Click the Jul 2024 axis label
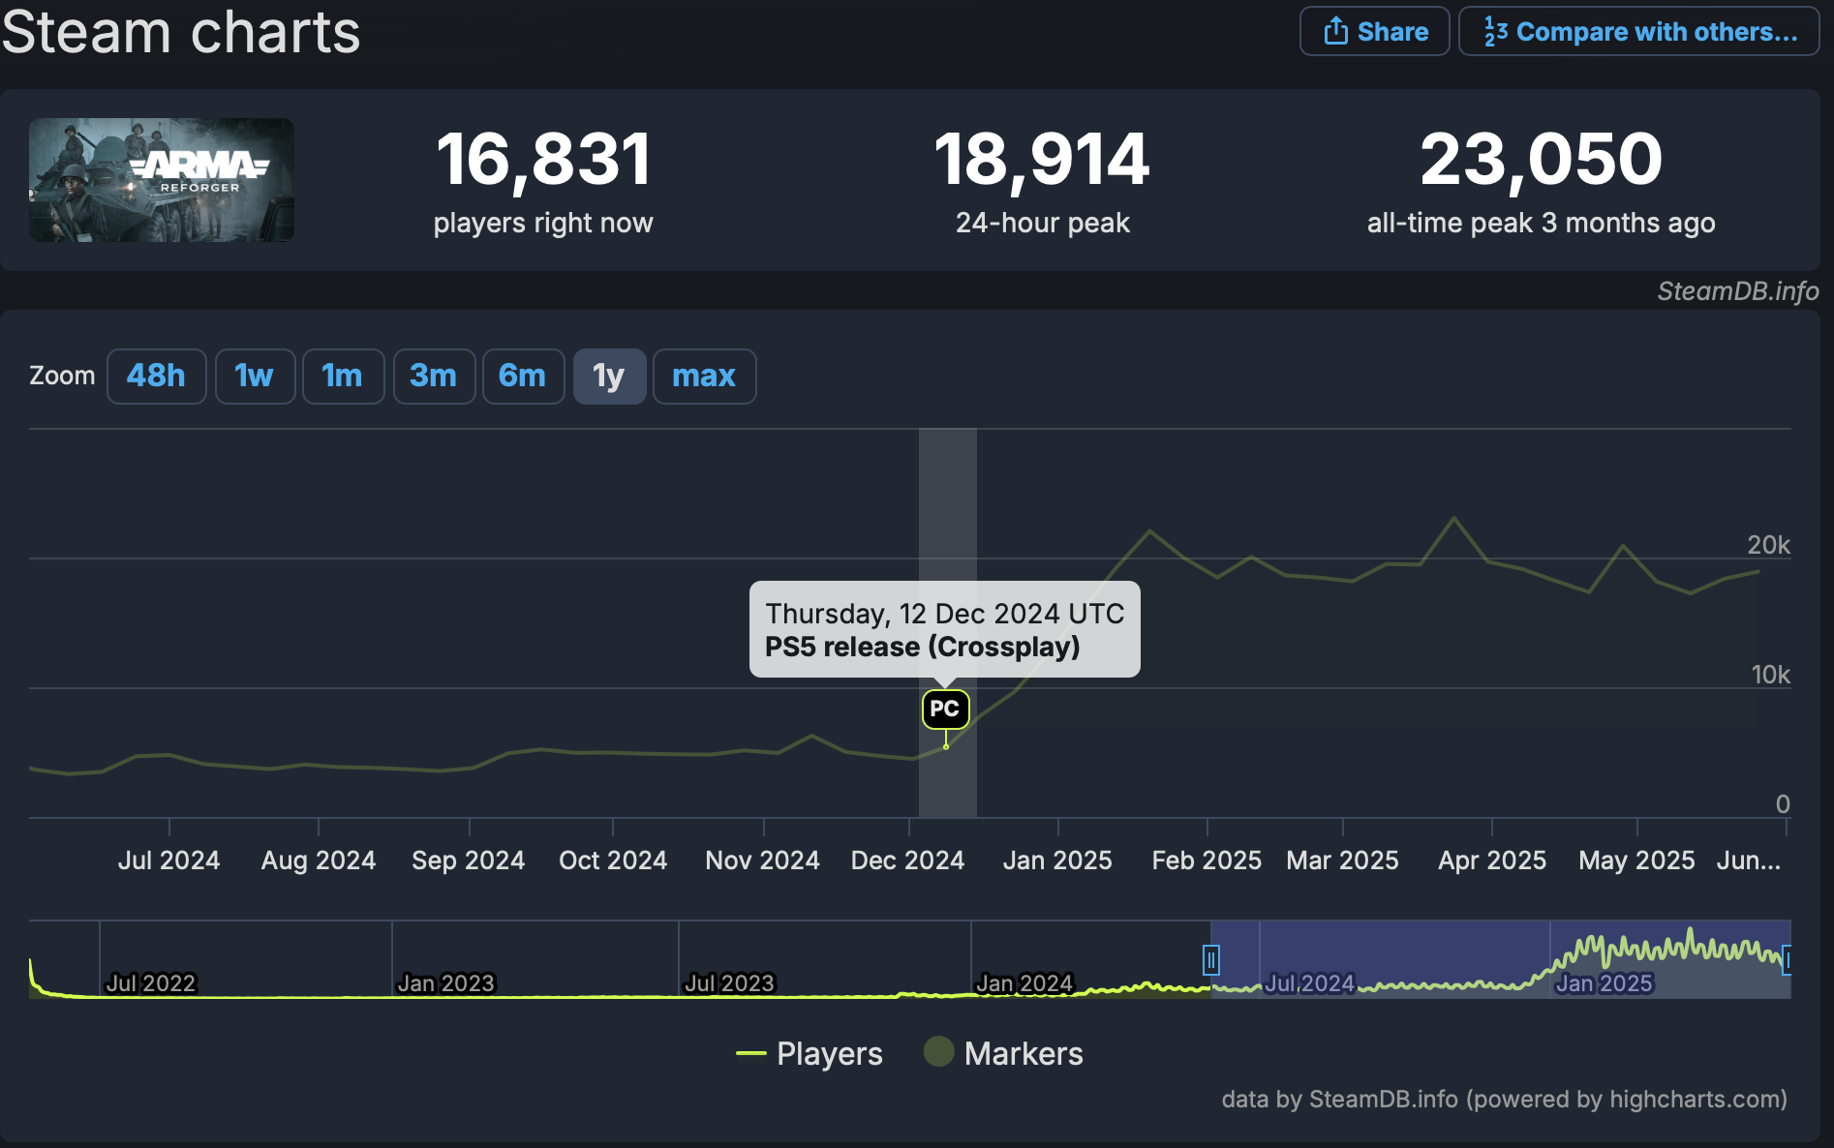 (168, 861)
